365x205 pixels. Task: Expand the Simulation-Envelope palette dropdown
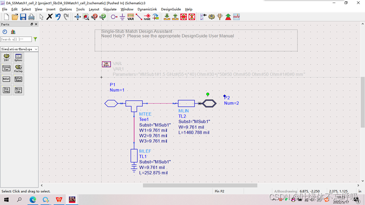click(36, 49)
